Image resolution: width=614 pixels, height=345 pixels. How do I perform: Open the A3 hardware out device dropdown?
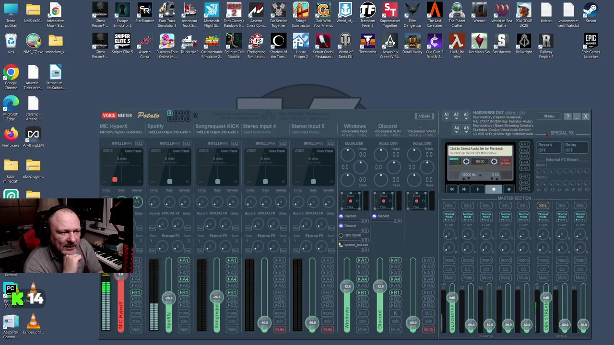click(466, 115)
